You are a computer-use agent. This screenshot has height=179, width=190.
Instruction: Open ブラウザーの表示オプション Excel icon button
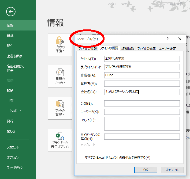(x=60, y=140)
